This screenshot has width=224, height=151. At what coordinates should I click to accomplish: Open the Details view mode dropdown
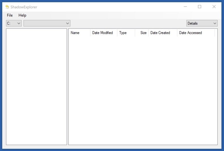[x=202, y=23]
